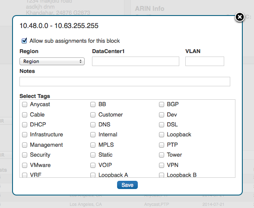
Task: Open the Region dropdown
Action: tap(52, 61)
